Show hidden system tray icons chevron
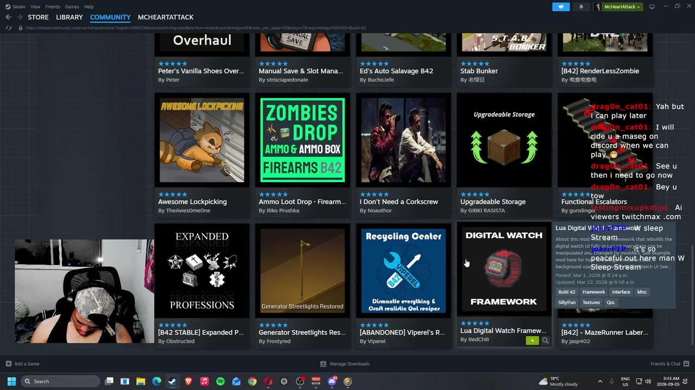 click(x=600, y=381)
